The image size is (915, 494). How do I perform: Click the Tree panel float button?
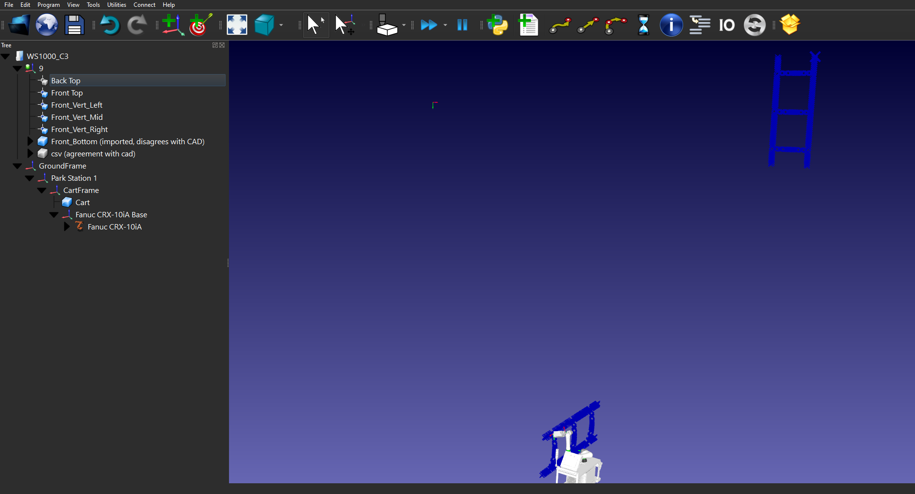[215, 45]
